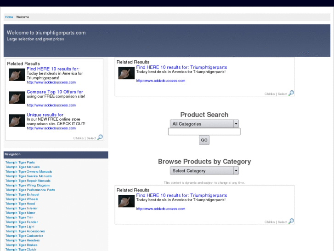Open Triumph Tiger Fender link
Image resolution: width=334 pixels, height=251 pixels.
pos(22,222)
